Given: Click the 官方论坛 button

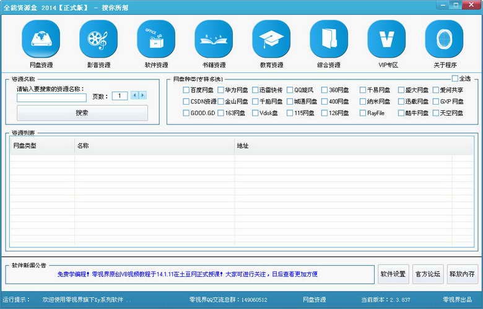Looking at the screenshot, I should tap(428, 274).
